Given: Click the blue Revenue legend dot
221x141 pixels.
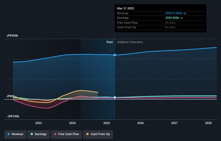Looking at the screenshot, I should pos(9,134).
